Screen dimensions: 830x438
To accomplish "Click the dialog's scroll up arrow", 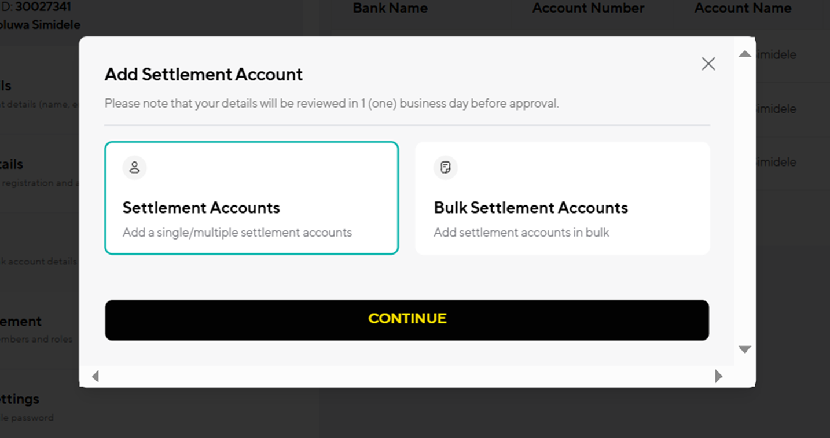I will (x=745, y=54).
